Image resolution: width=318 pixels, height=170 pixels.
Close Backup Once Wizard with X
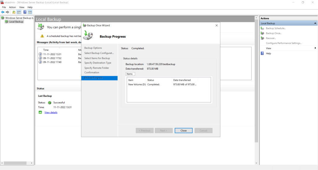click(216, 25)
